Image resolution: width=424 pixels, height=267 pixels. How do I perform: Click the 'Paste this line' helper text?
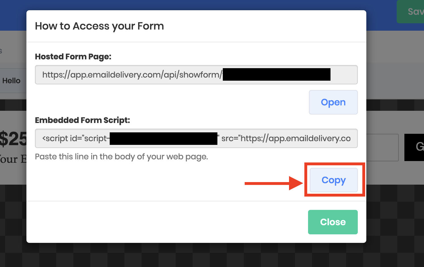(121, 157)
